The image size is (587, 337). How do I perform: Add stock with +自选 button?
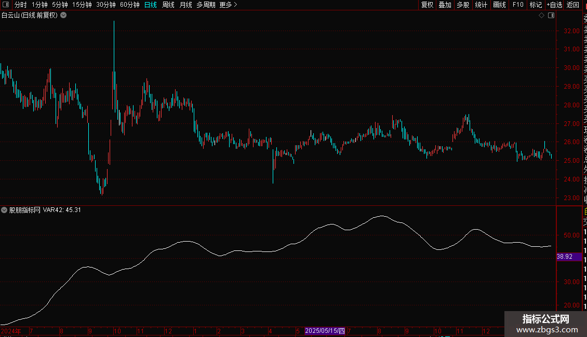click(x=554, y=5)
